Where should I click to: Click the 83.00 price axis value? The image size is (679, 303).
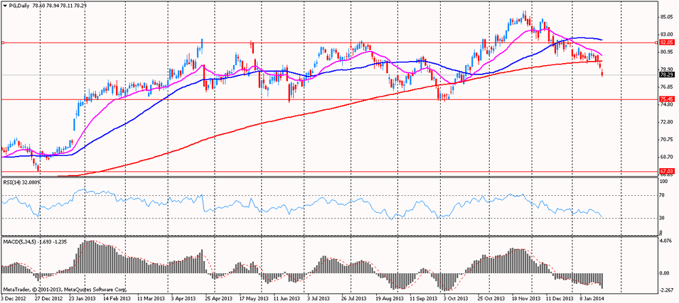(665, 34)
